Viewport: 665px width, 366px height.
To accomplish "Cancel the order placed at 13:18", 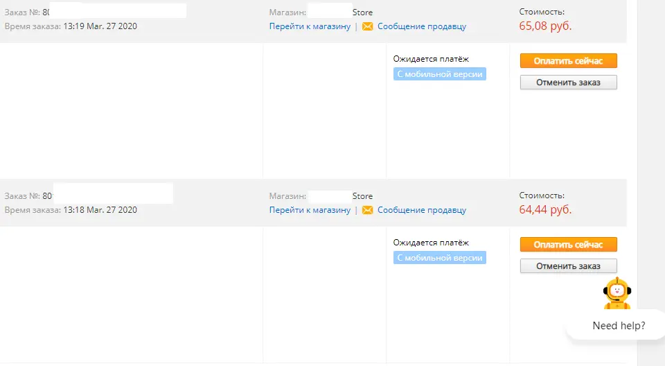I will click(x=568, y=266).
